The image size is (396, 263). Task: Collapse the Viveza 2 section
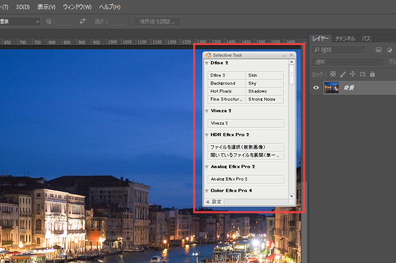tap(207, 111)
